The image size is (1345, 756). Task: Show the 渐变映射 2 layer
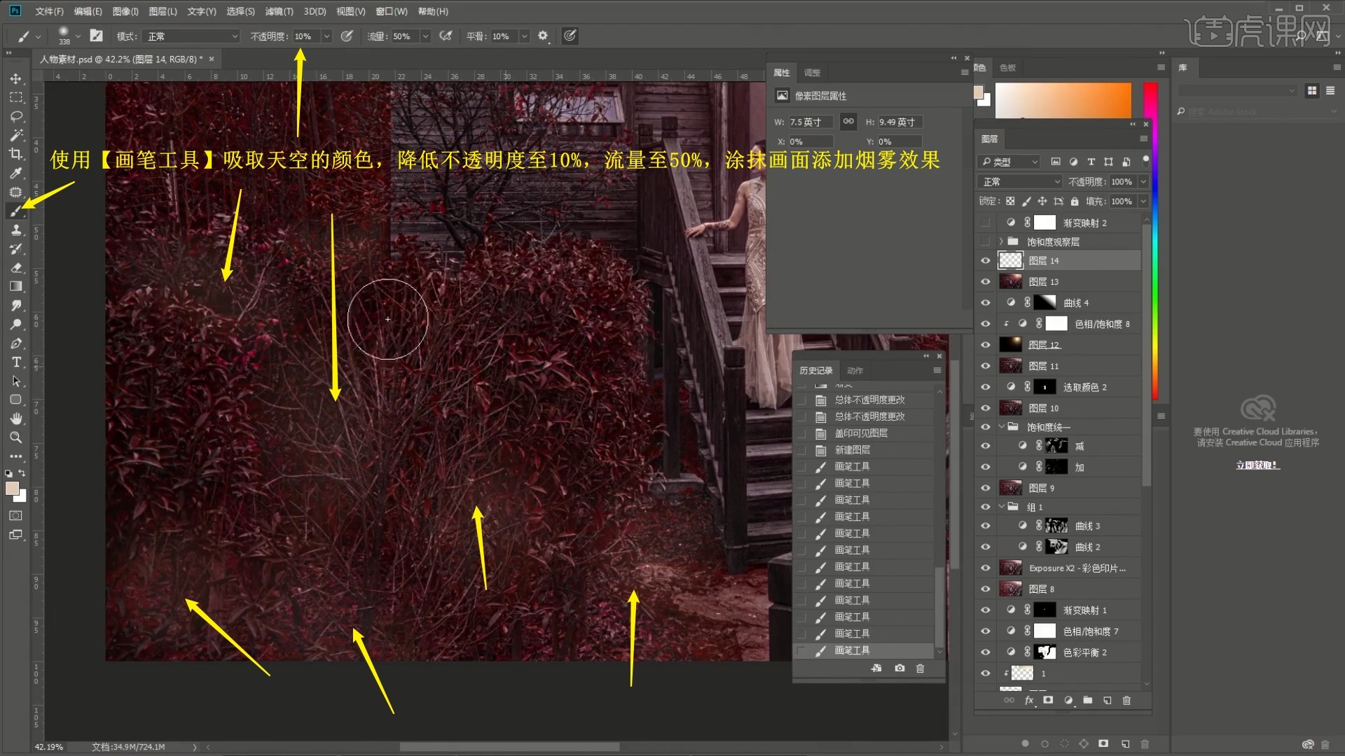(x=986, y=223)
